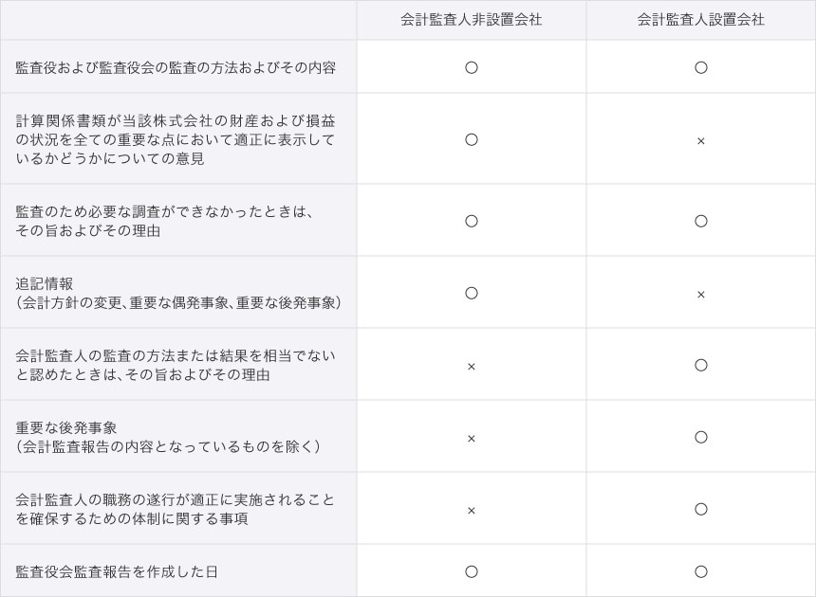Click the 会計監査人設置会社 column header
Screen dimensions: 816x597
click(700, 20)
